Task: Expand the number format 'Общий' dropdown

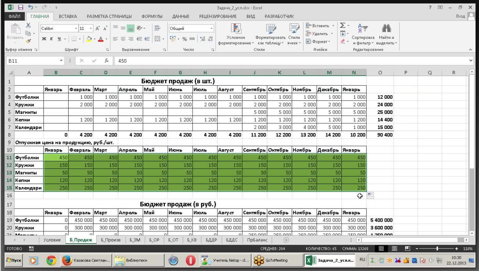Action: click(212, 29)
